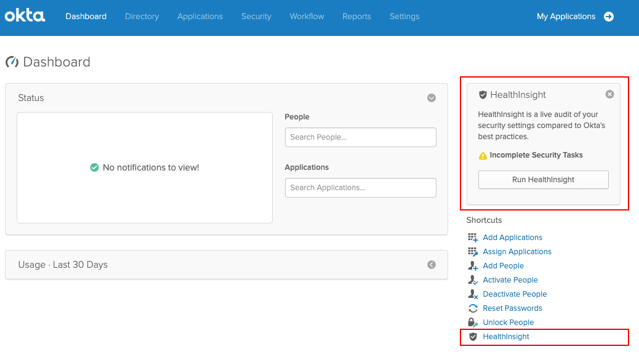Dismiss the HealthInsight card
The width and height of the screenshot is (639, 357).
tap(609, 94)
